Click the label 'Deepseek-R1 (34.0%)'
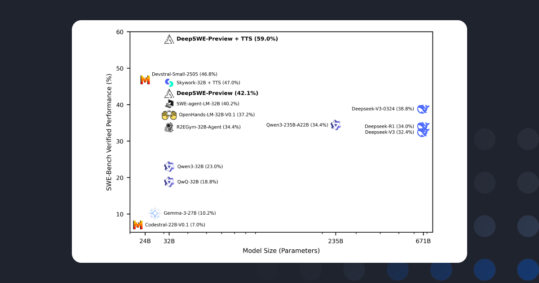This screenshot has height=283, width=539. pos(389,126)
